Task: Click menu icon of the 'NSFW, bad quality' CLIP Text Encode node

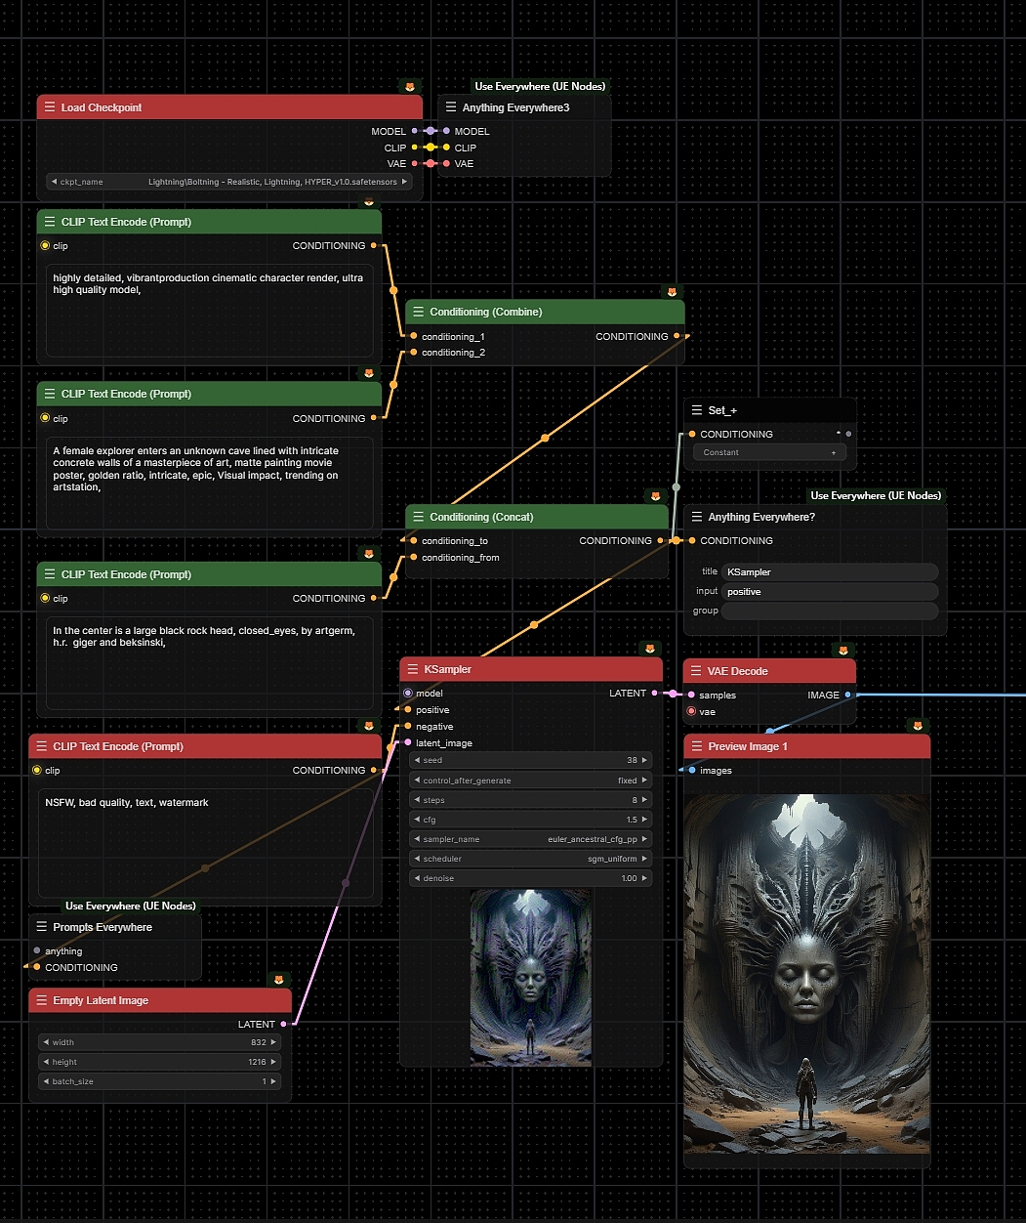Action: click(42, 746)
